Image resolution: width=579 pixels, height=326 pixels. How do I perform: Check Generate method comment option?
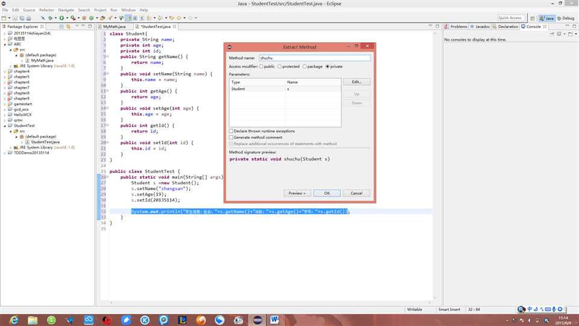[x=231, y=138]
